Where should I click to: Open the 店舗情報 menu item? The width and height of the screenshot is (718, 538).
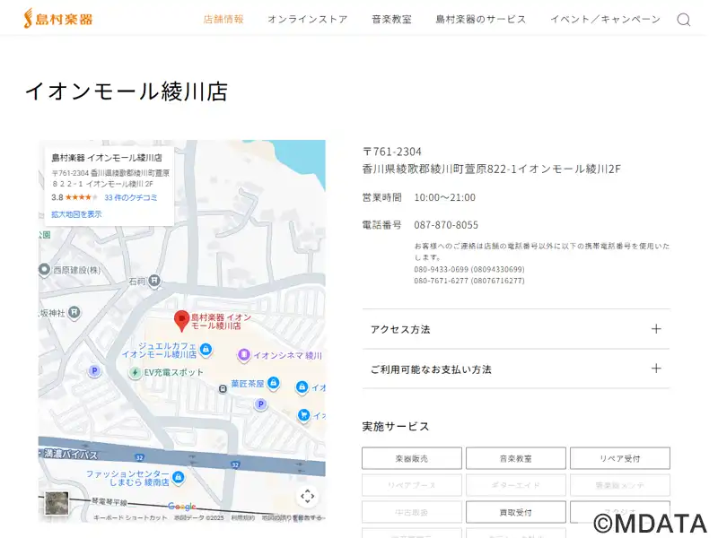(223, 19)
